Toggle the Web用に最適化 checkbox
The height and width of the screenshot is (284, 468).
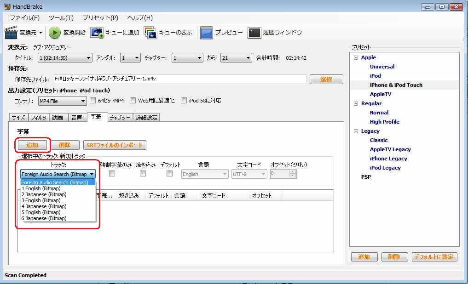coord(133,101)
